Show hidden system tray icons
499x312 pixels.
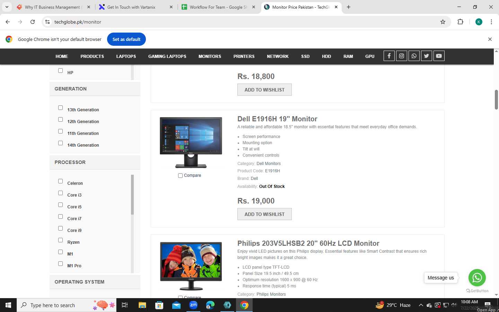click(421, 305)
